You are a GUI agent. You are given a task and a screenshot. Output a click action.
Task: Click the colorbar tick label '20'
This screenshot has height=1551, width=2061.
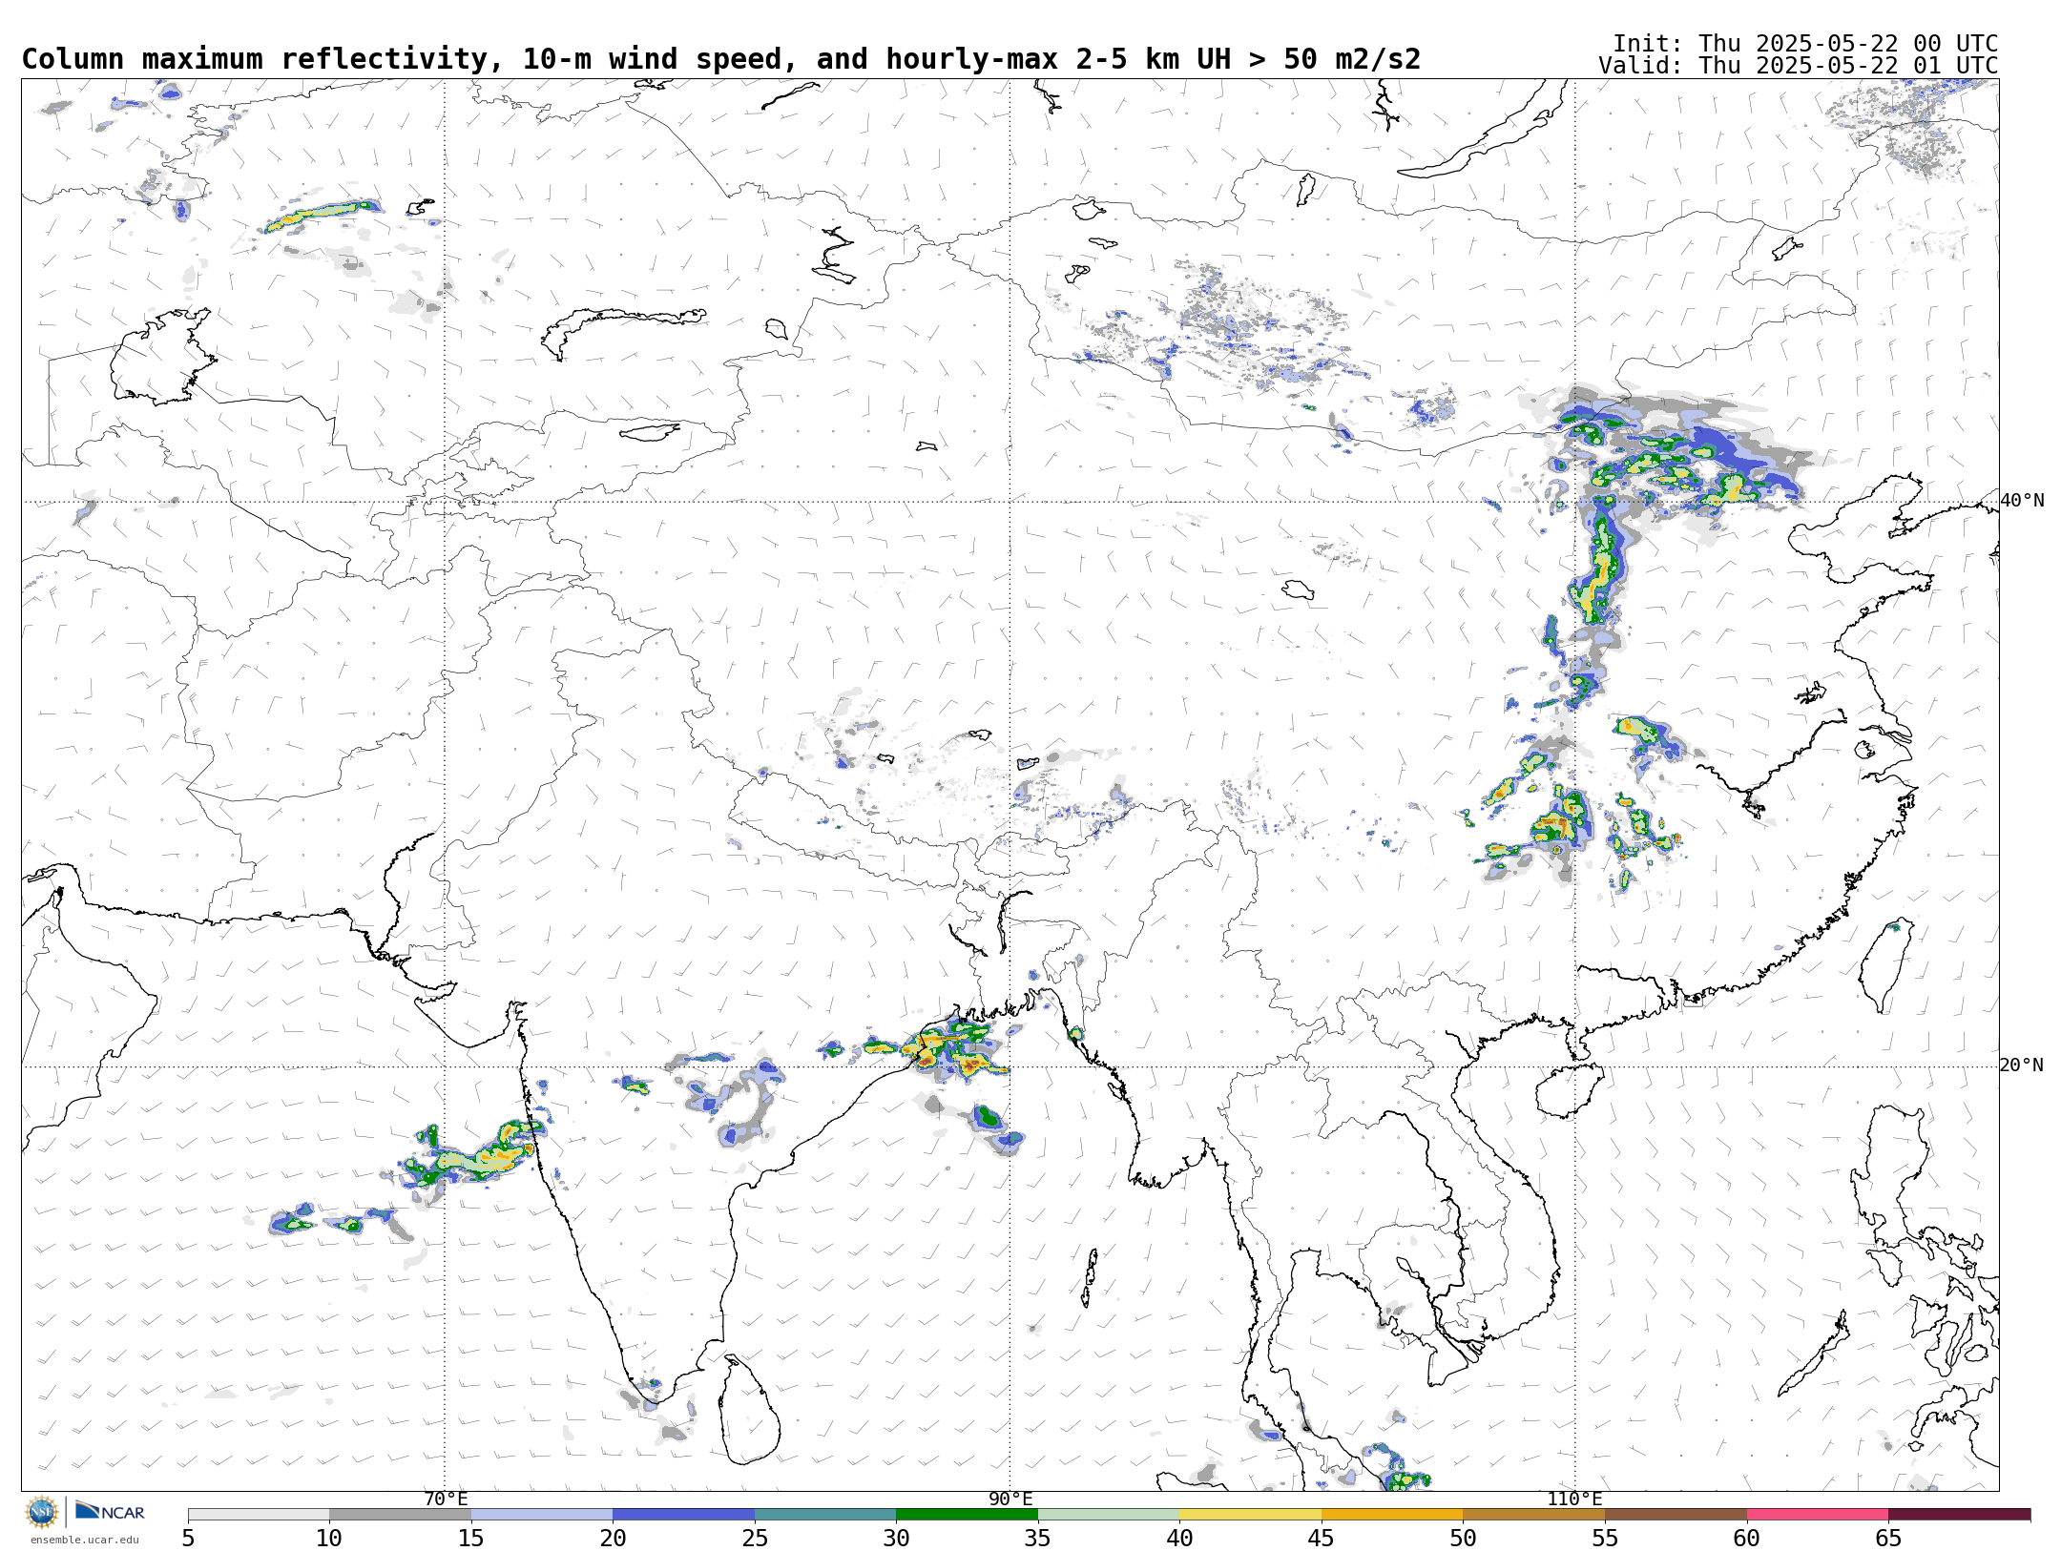[613, 1539]
